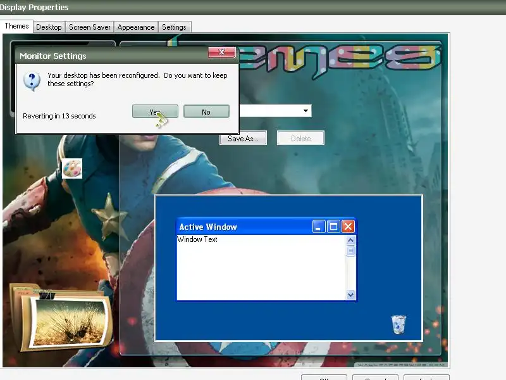The width and height of the screenshot is (506, 380).
Task: Click scrollbar thumb in Active Window preview
Action: coord(350,251)
